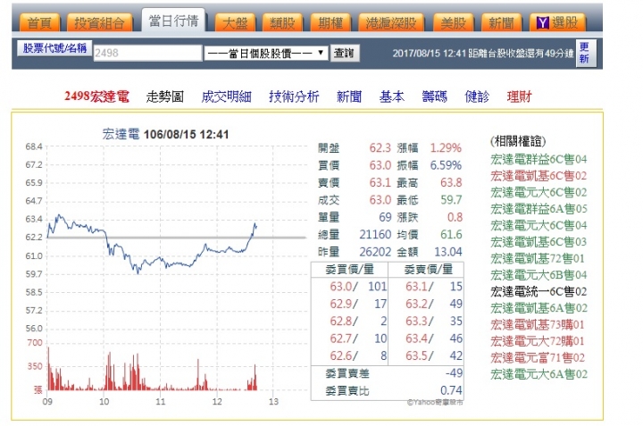Open the 期權 tab
Screen dimensions: 643x426
click(x=330, y=22)
